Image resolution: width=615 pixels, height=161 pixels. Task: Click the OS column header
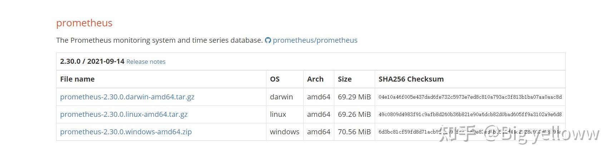275,79
